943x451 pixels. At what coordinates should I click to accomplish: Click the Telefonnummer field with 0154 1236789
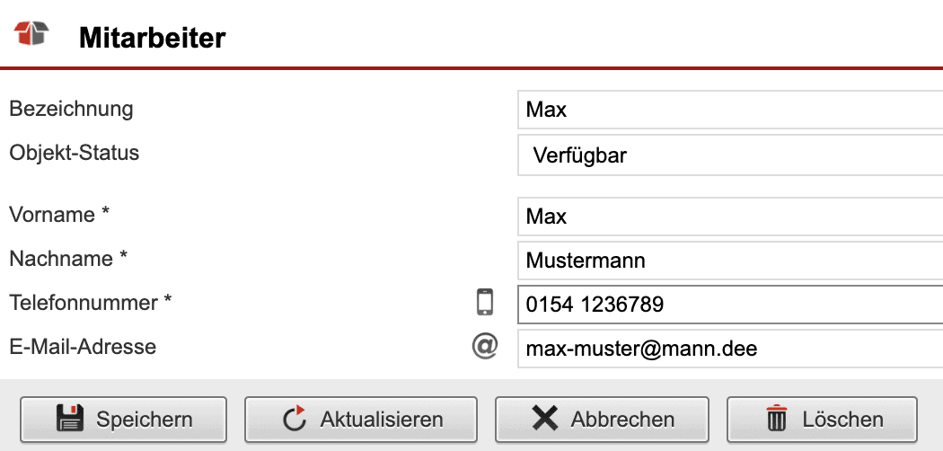click(x=729, y=305)
